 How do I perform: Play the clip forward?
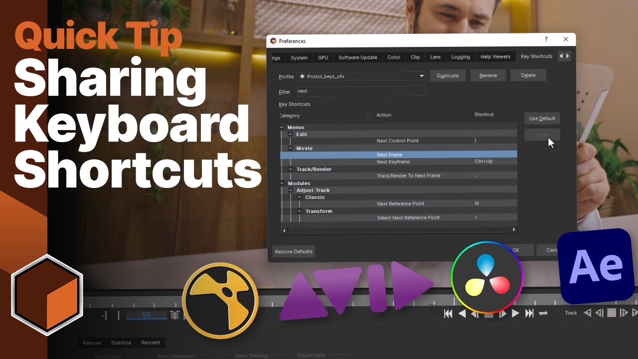click(516, 313)
